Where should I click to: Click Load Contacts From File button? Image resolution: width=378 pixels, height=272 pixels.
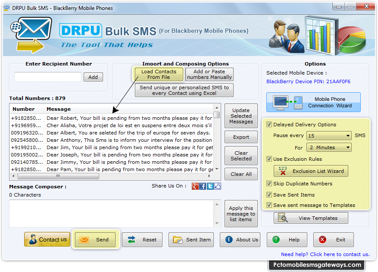(159, 74)
